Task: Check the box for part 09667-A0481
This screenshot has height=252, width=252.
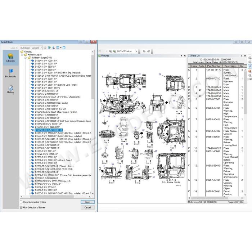Action: pyautogui.click(x=189, y=180)
